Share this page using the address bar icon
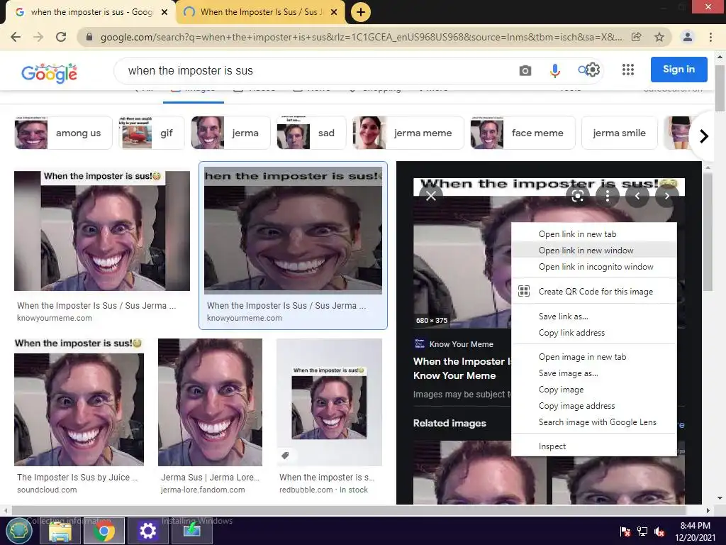 coord(637,37)
